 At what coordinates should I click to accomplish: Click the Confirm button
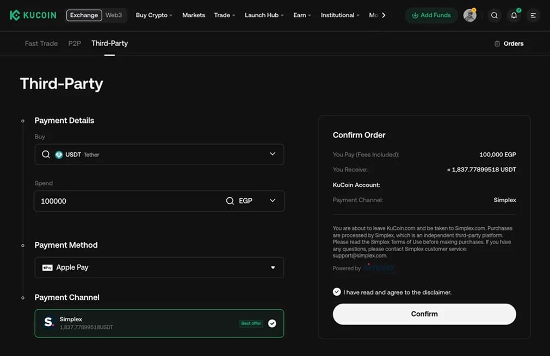click(x=424, y=314)
